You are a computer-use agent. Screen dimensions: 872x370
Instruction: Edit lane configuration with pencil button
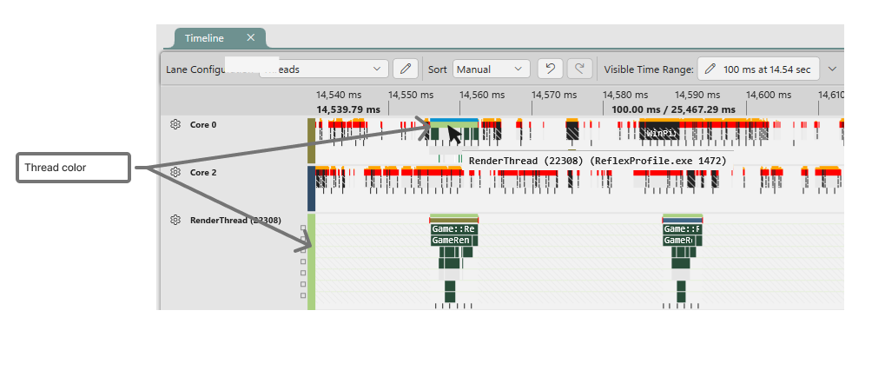pyautogui.click(x=406, y=69)
